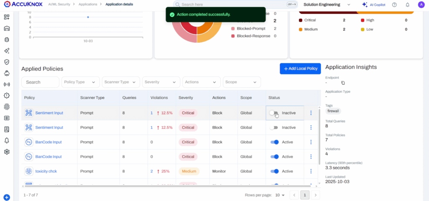The width and height of the screenshot is (429, 201).
Task: Click the Applied Policies Search field
Action: click(x=40, y=82)
